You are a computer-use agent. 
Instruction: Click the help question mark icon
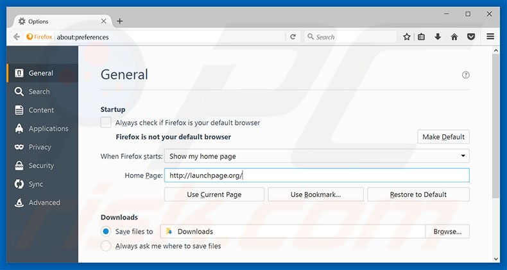click(466, 75)
